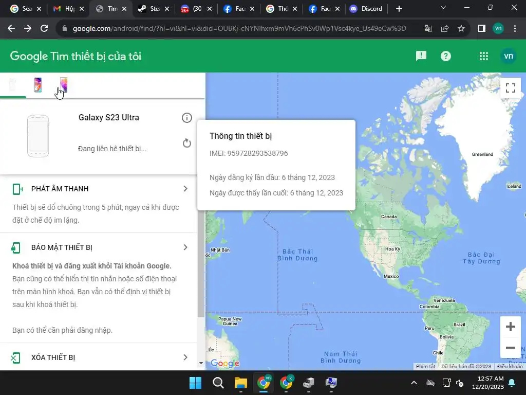Open the second Chrome taskbar icon with k badge
The height and width of the screenshot is (395, 526).
click(286, 383)
